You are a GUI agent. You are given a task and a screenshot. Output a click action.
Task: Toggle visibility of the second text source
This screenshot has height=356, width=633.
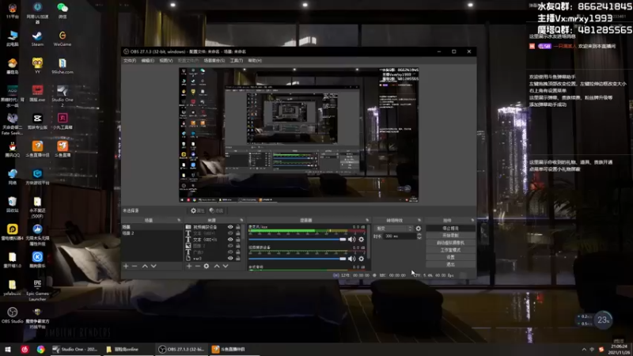pos(230,233)
